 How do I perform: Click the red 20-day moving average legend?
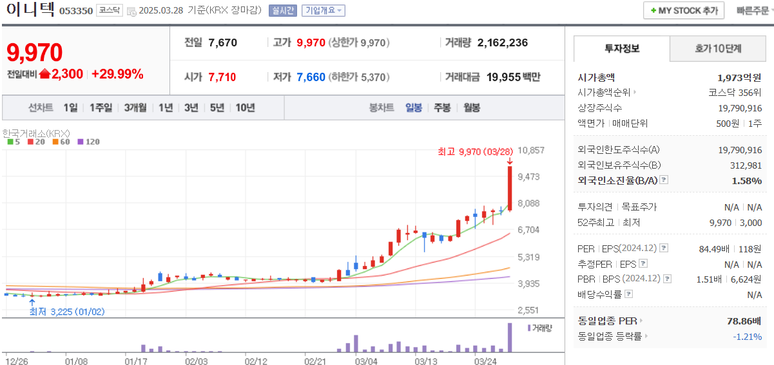coord(35,142)
